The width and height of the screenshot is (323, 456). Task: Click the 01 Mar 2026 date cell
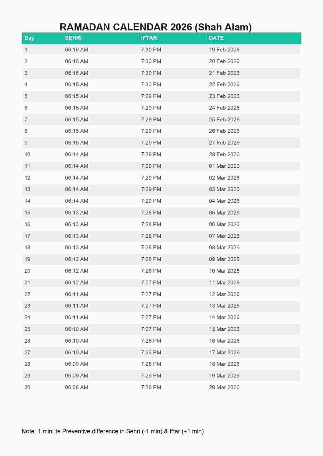point(224,166)
